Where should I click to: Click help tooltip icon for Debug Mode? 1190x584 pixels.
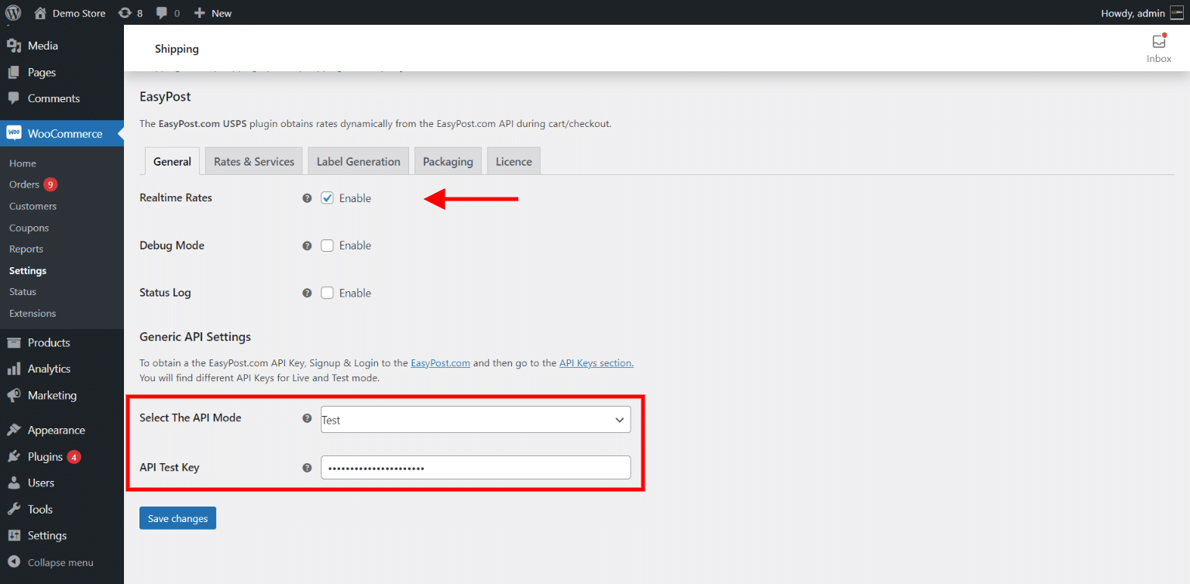pyautogui.click(x=307, y=246)
